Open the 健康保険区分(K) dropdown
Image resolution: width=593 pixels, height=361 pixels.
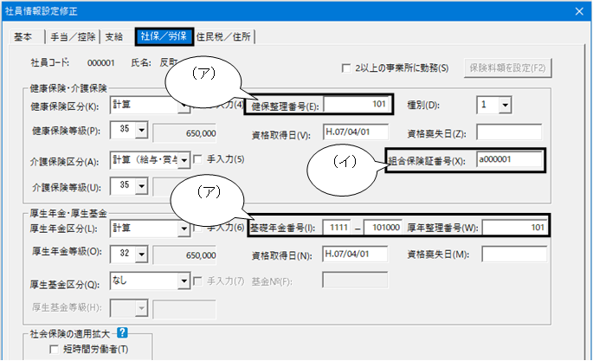[x=184, y=106]
